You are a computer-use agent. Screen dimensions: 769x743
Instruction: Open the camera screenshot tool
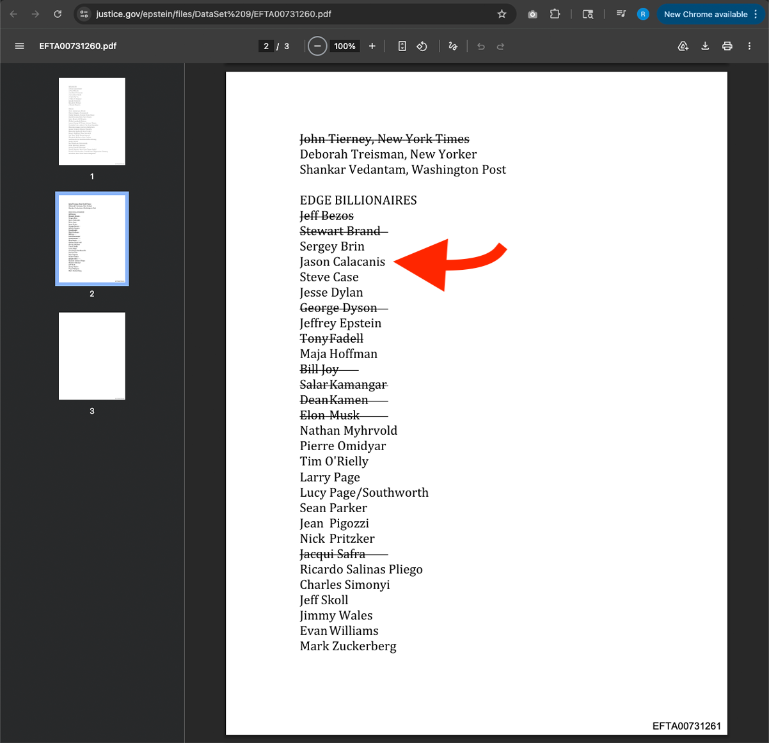(532, 14)
